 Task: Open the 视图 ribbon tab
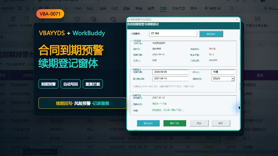[x=151, y=8]
